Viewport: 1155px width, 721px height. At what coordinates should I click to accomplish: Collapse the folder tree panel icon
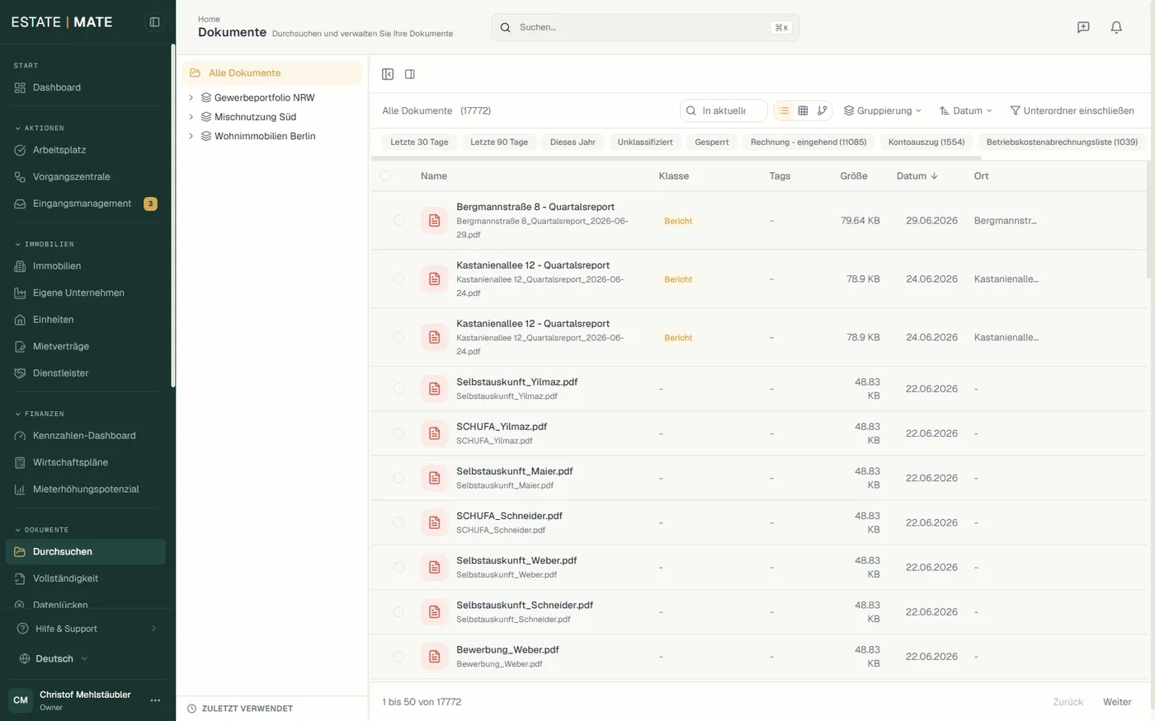[x=388, y=74]
